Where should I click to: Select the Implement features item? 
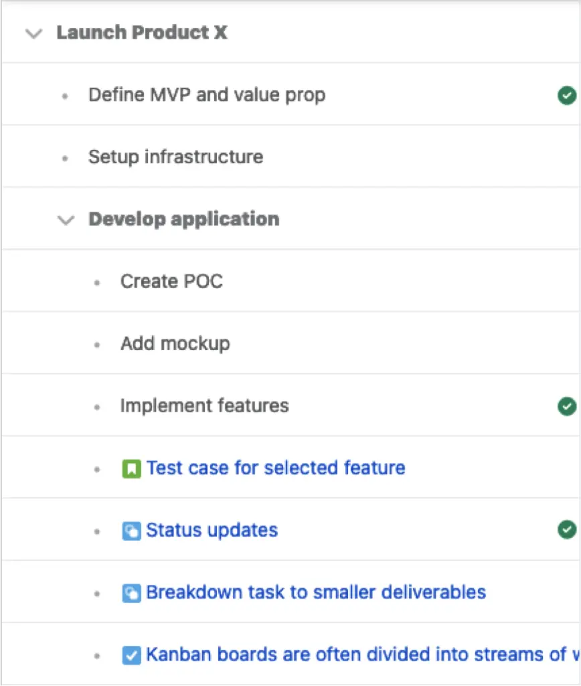[204, 406]
